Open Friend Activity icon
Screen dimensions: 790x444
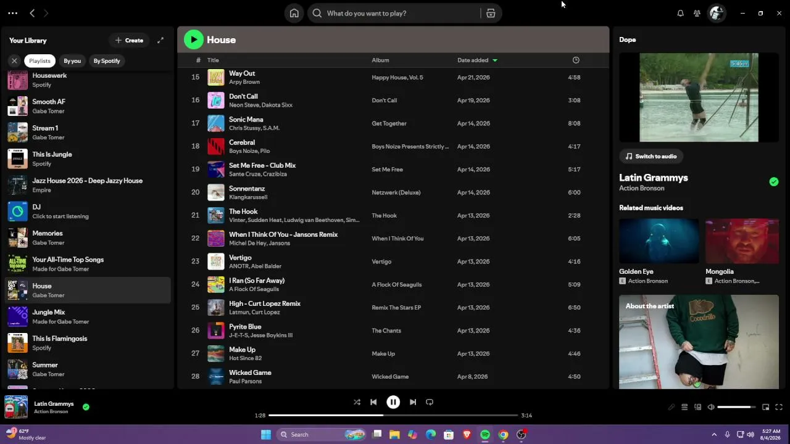[697, 13]
